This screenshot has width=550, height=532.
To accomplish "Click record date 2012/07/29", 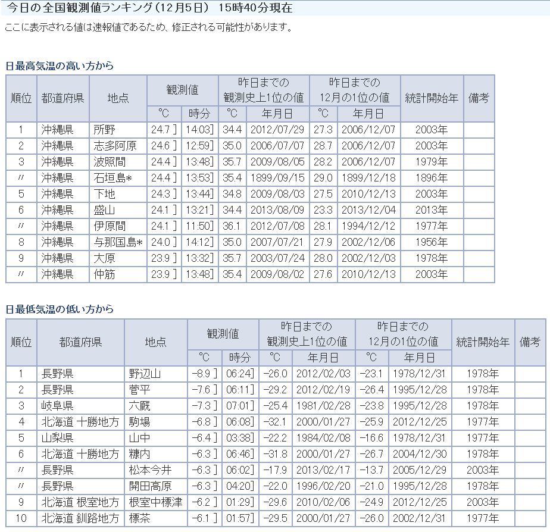I will [x=277, y=130].
